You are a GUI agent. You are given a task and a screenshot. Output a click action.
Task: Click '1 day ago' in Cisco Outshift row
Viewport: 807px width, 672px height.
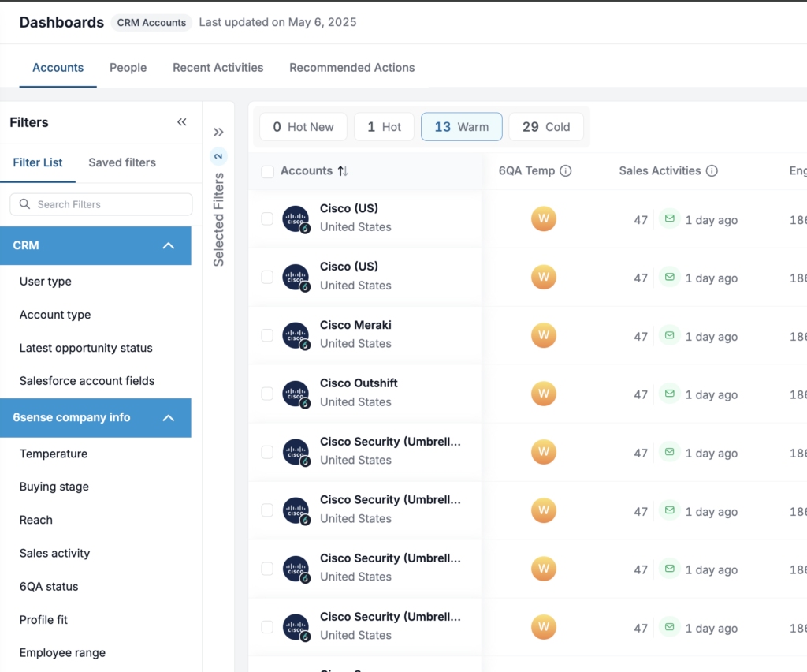[712, 395]
